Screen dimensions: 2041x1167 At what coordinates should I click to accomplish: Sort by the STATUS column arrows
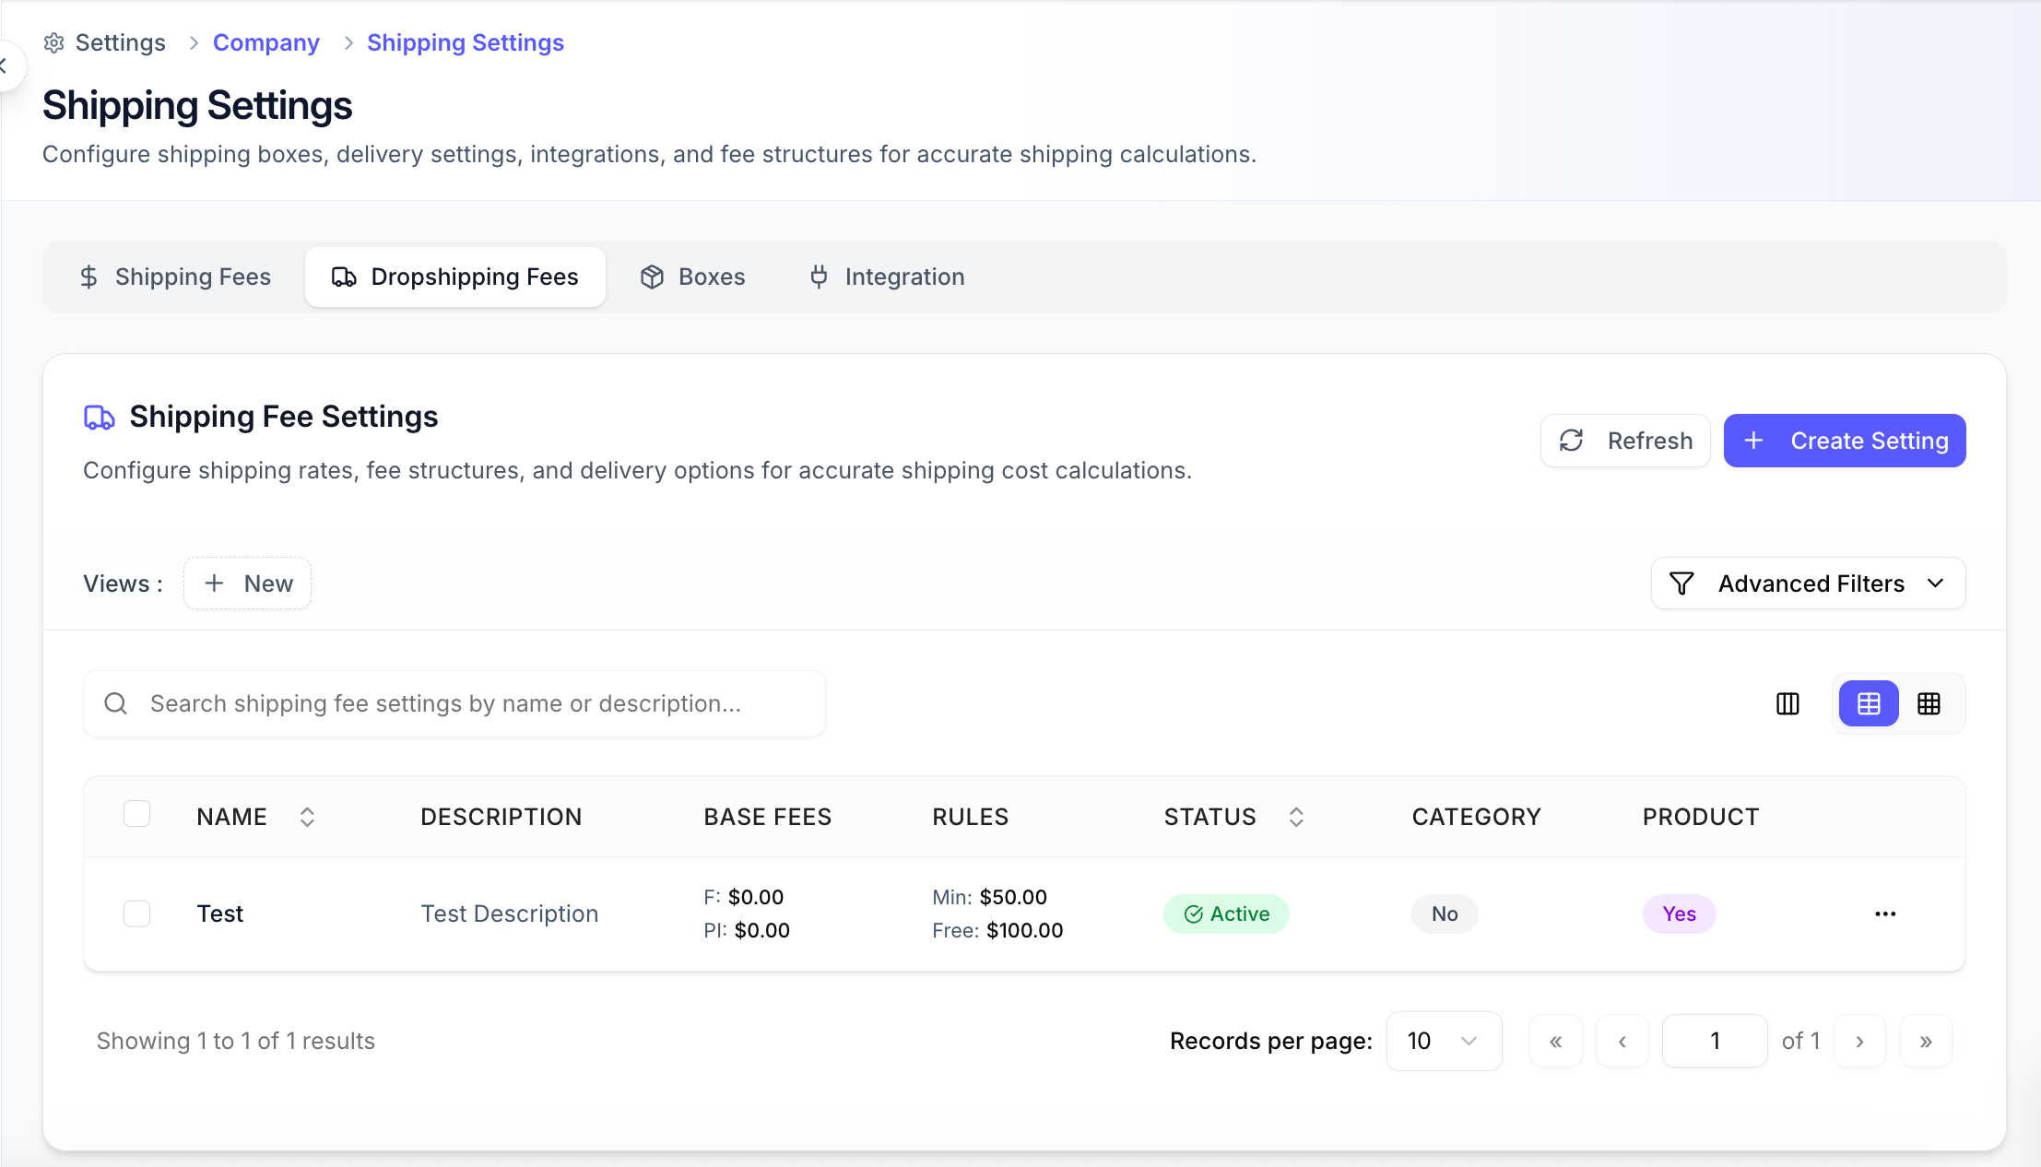(1296, 817)
